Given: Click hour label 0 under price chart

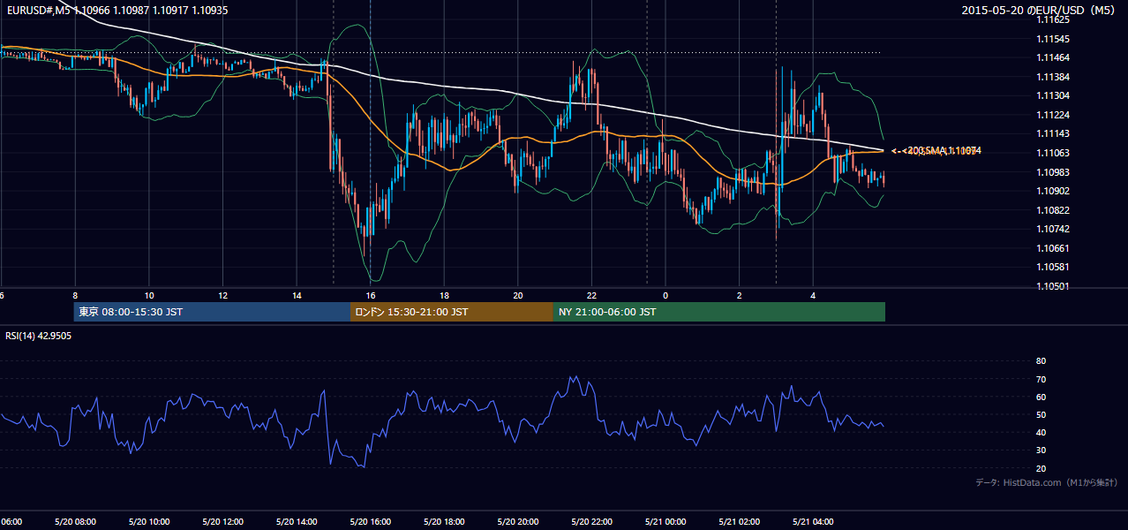Looking at the screenshot, I should pyautogui.click(x=666, y=295).
